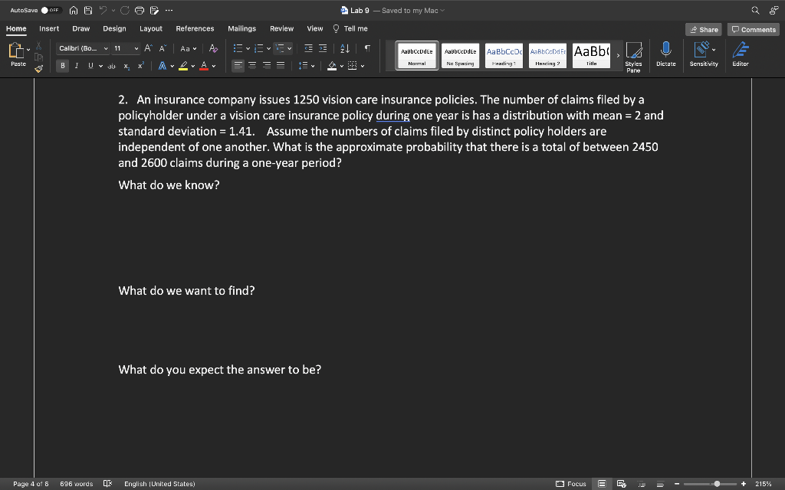Click the Undo arrow icon
Viewport: 785px width, 490px height.
[x=103, y=10]
